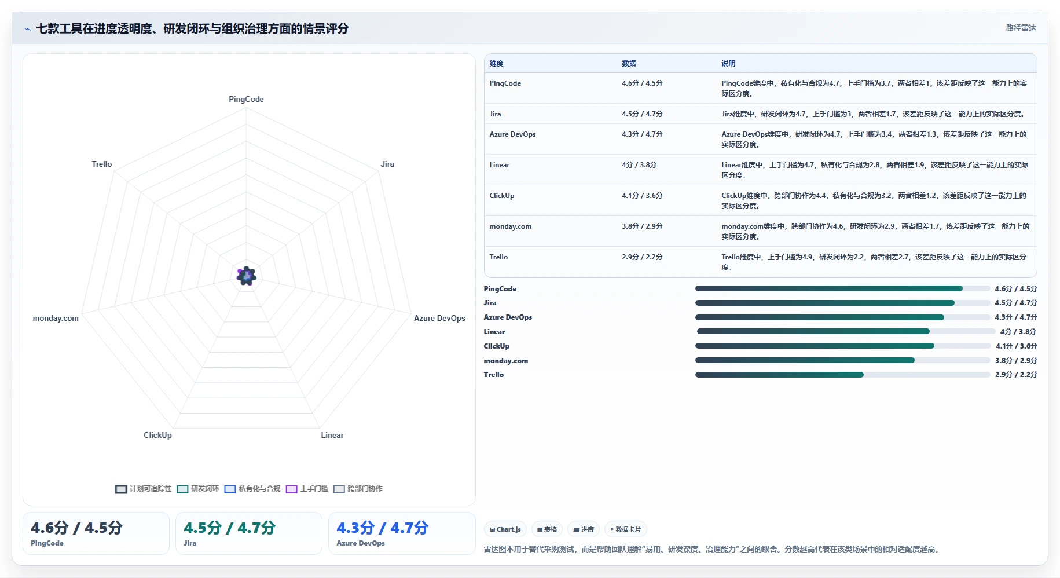
Task: Click the Linear label in the progress list
Action: pos(494,332)
